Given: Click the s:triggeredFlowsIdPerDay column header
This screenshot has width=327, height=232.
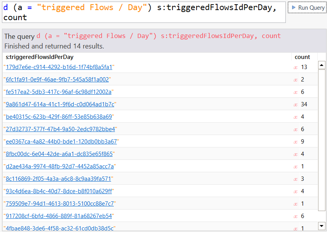Looking at the screenshot, I should pyautogui.click(x=40, y=57).
